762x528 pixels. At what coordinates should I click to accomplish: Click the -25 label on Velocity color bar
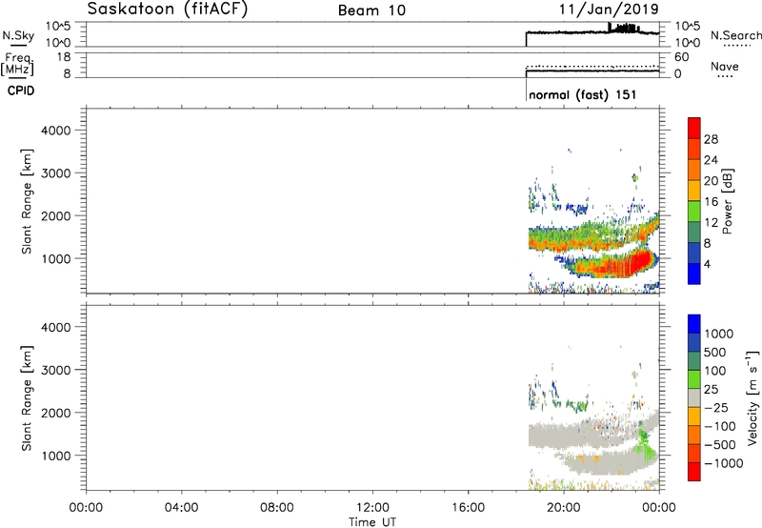[716, 408]
